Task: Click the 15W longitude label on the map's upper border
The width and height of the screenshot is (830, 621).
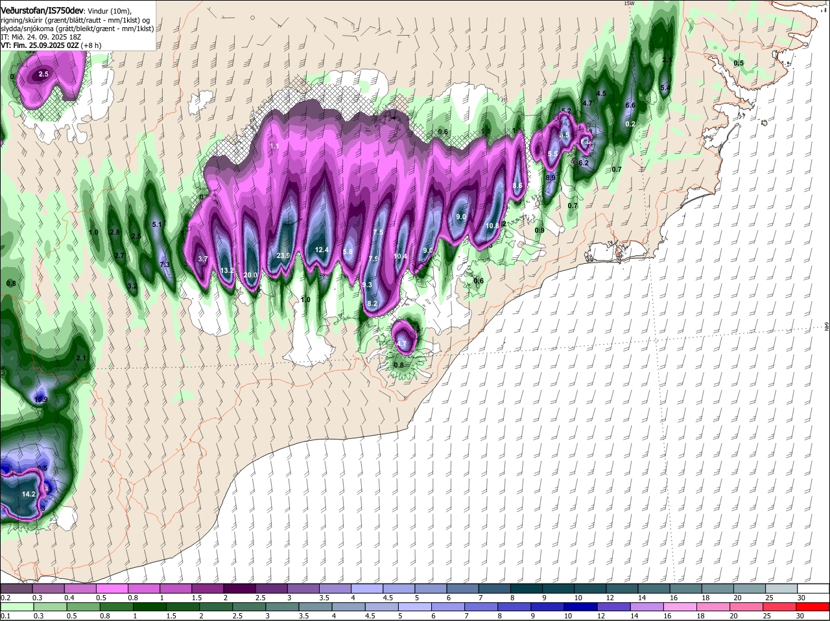Action: coord(628,3)
